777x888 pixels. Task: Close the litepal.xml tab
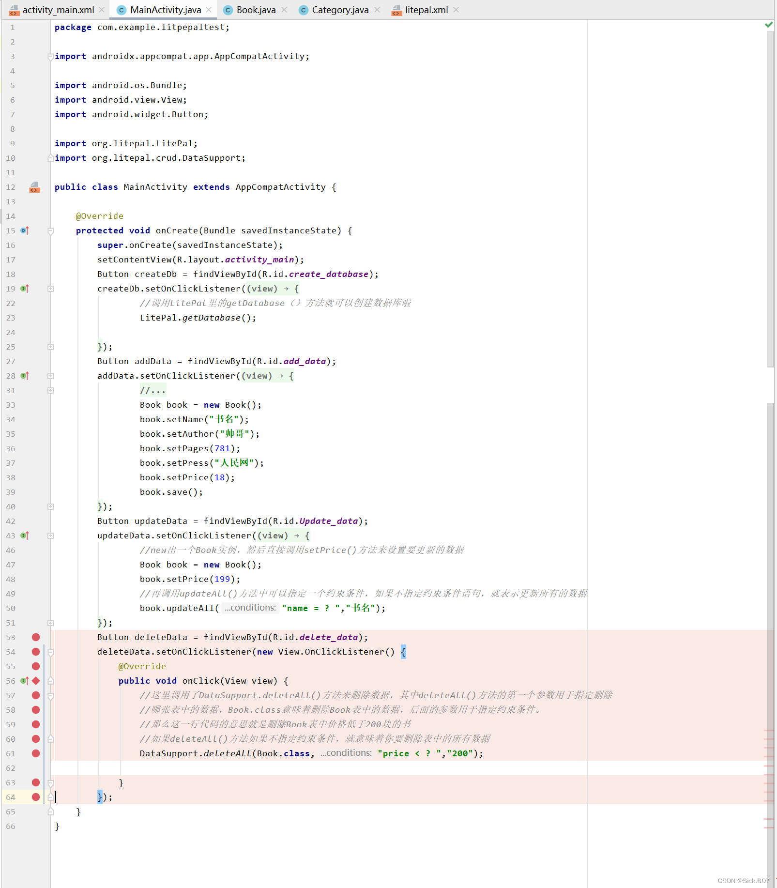point(456,10)
